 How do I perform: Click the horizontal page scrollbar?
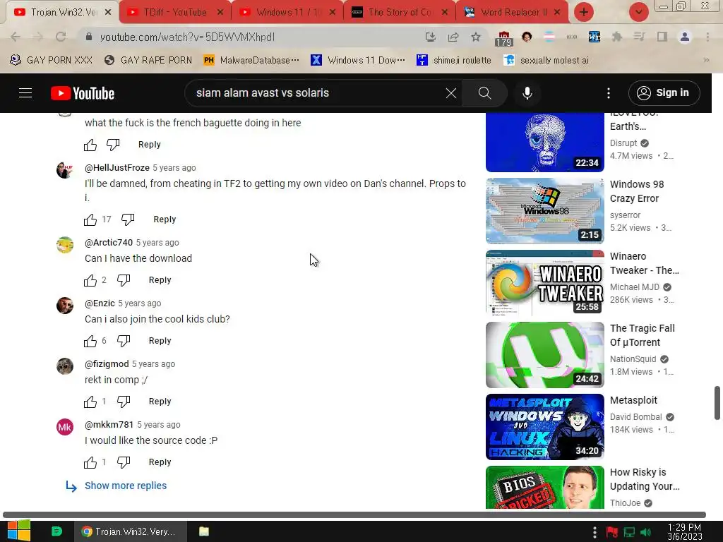[354, 514]
